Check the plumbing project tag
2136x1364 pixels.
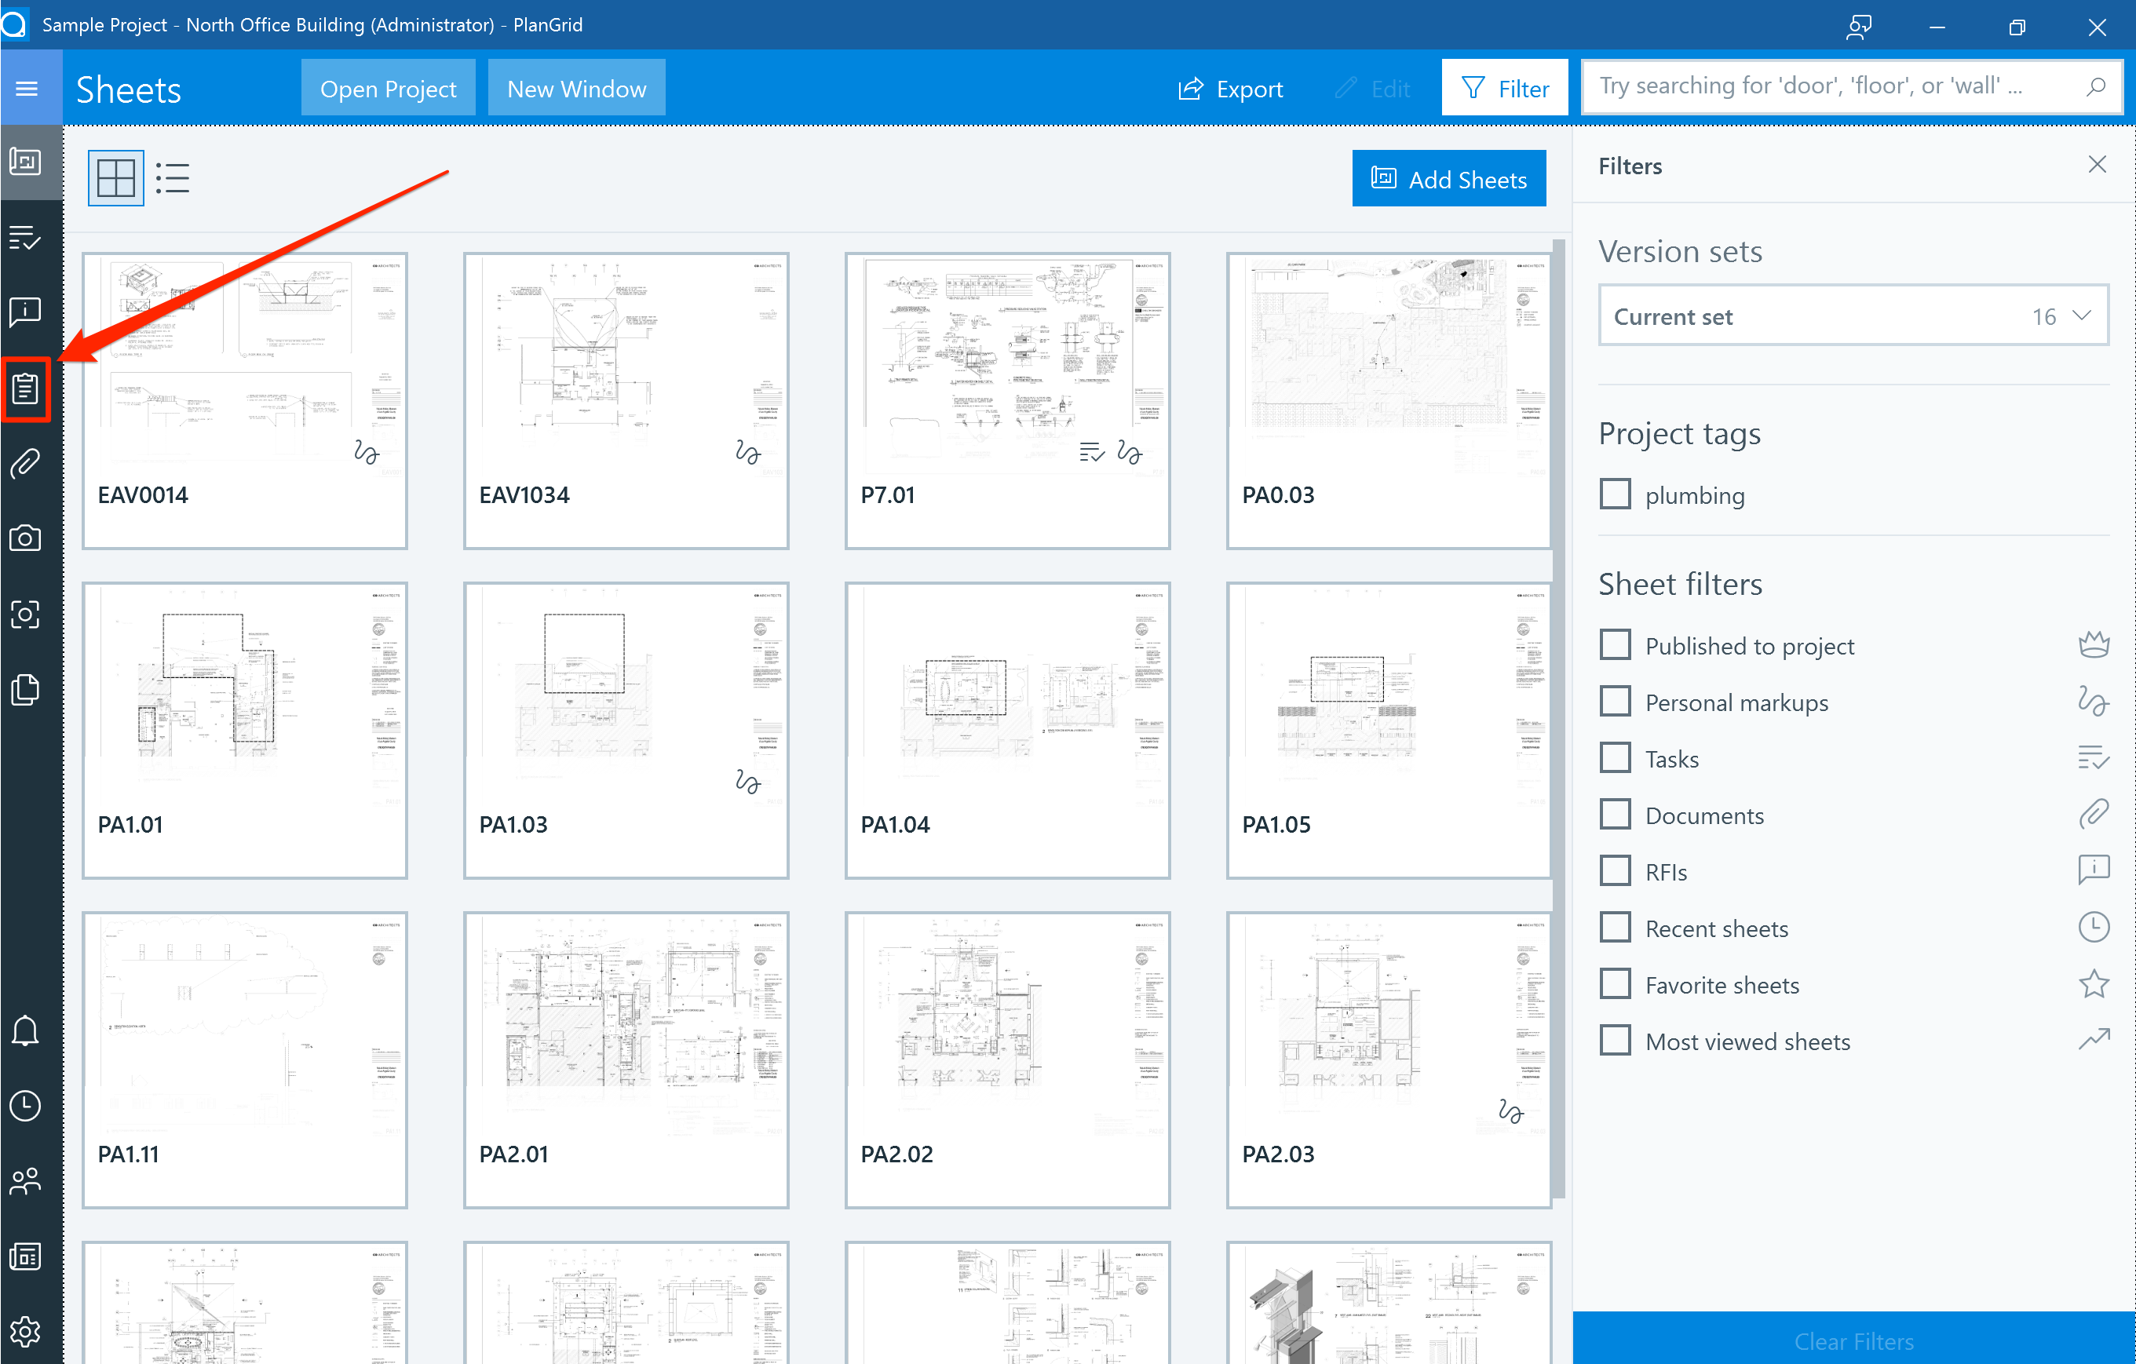coord(1616,494)
